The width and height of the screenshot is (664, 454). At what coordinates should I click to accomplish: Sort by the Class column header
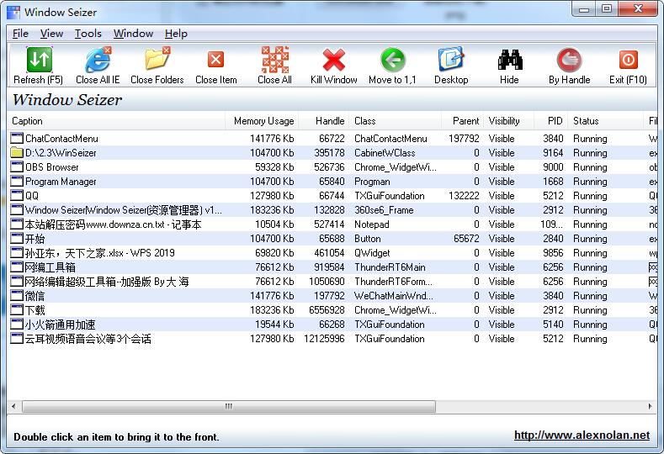(x=396, y=121)
